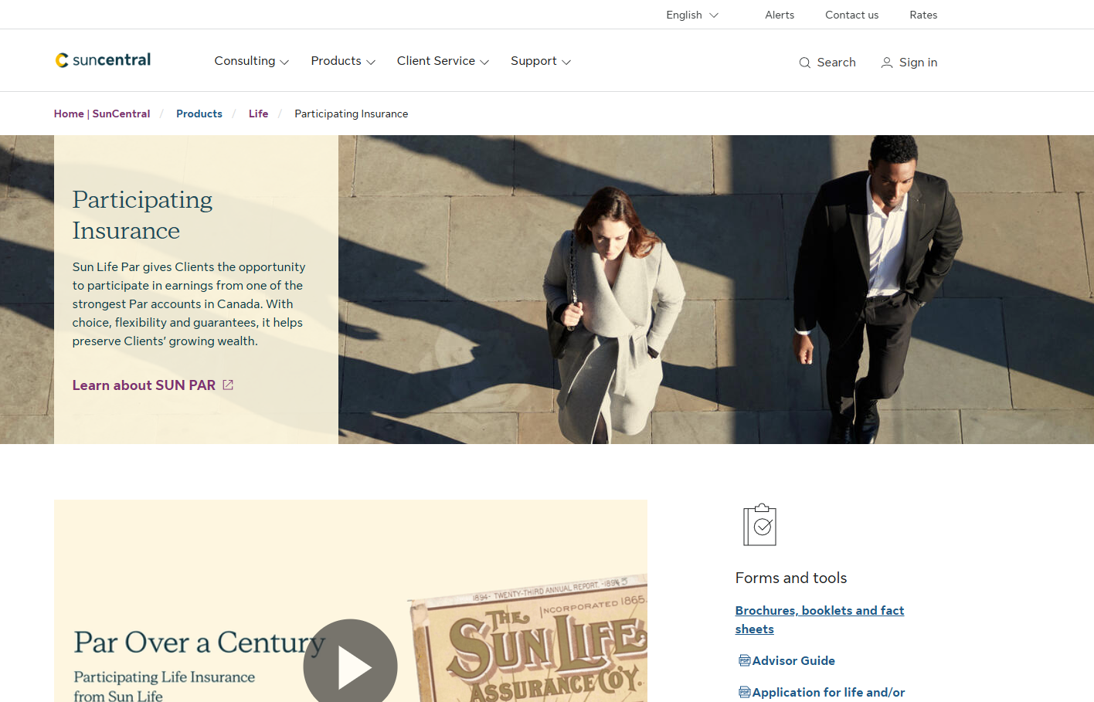Image resolution: width=1094 pixels, height=702 pixels.
Task: Click the SunCentral logo
Action: tap(103, 60)
